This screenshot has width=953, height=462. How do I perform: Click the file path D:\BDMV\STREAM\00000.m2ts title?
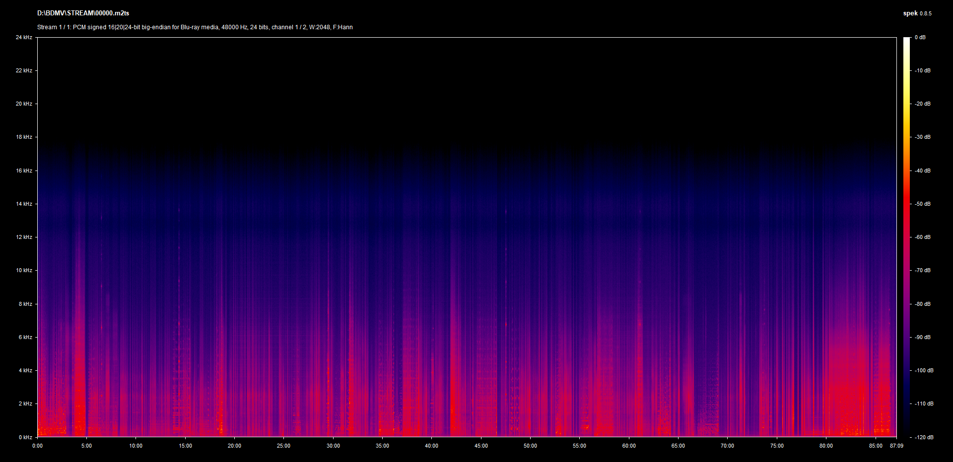point(83,13)
